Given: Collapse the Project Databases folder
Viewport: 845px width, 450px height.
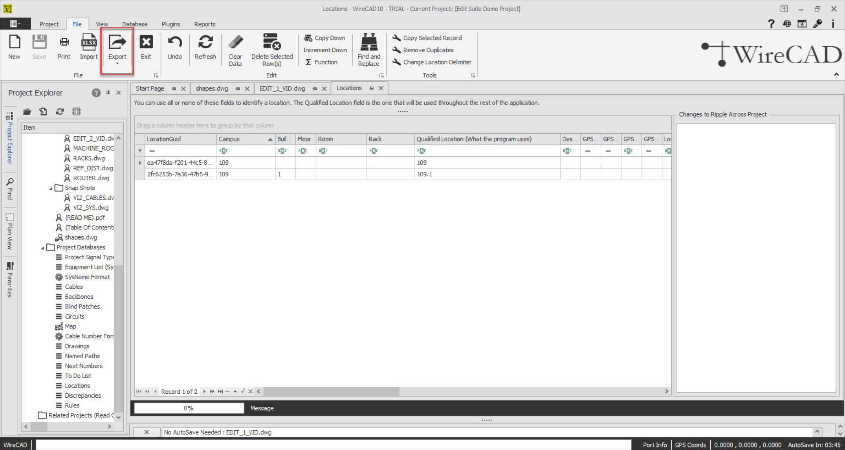Looking at the screenshot, I should coord(42,247).
